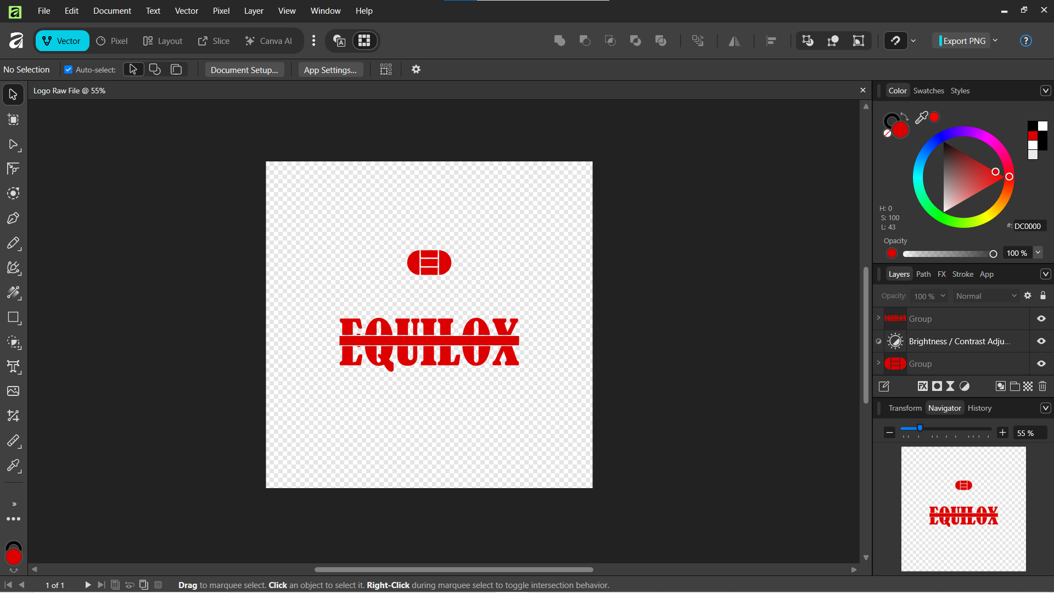This screenshot has width=1054, height=593.
Task: Open the File menu
Action: pyautogui.click(x=44, y=11)
